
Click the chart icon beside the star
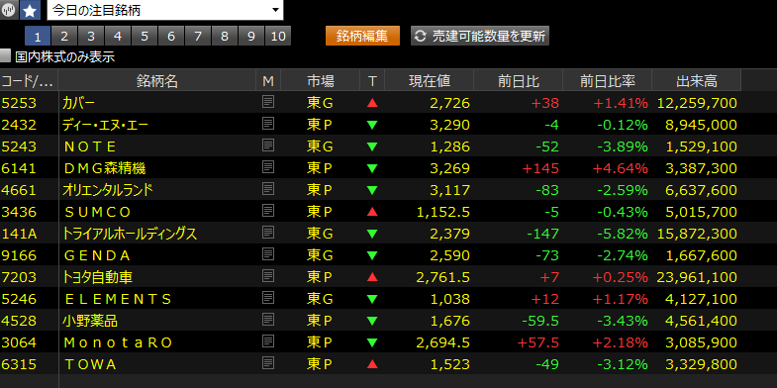click(9, 10)
